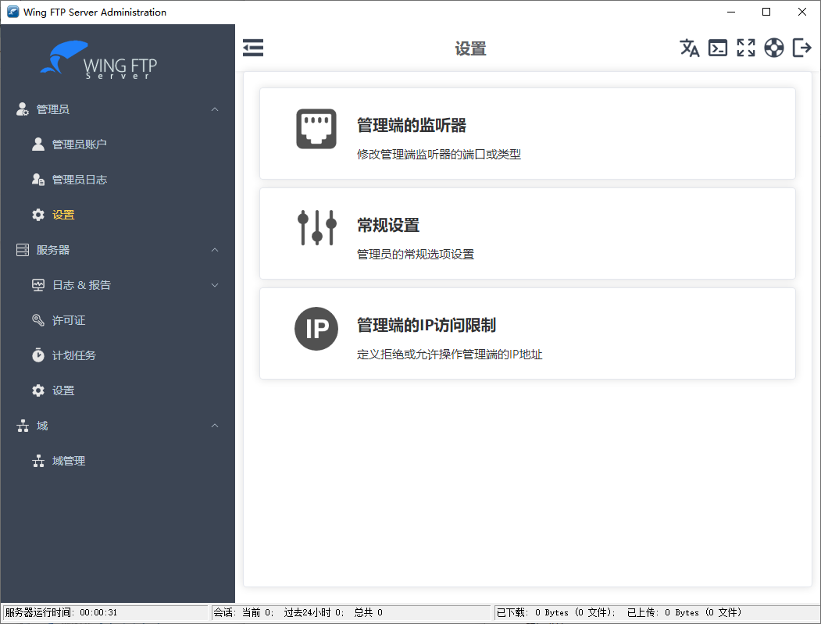
Task: Click the network port icon on 管理端的监听器 card
Action: click(316, 128)
